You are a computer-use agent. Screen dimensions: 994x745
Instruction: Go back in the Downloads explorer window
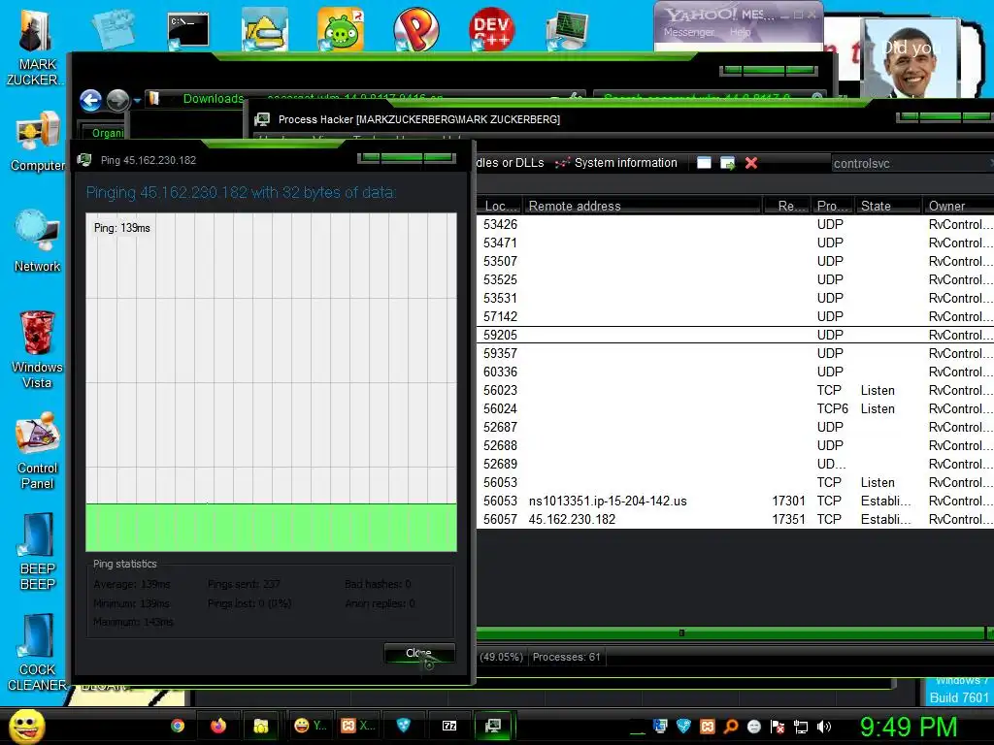pyautogui.click(x=90, y=100)
